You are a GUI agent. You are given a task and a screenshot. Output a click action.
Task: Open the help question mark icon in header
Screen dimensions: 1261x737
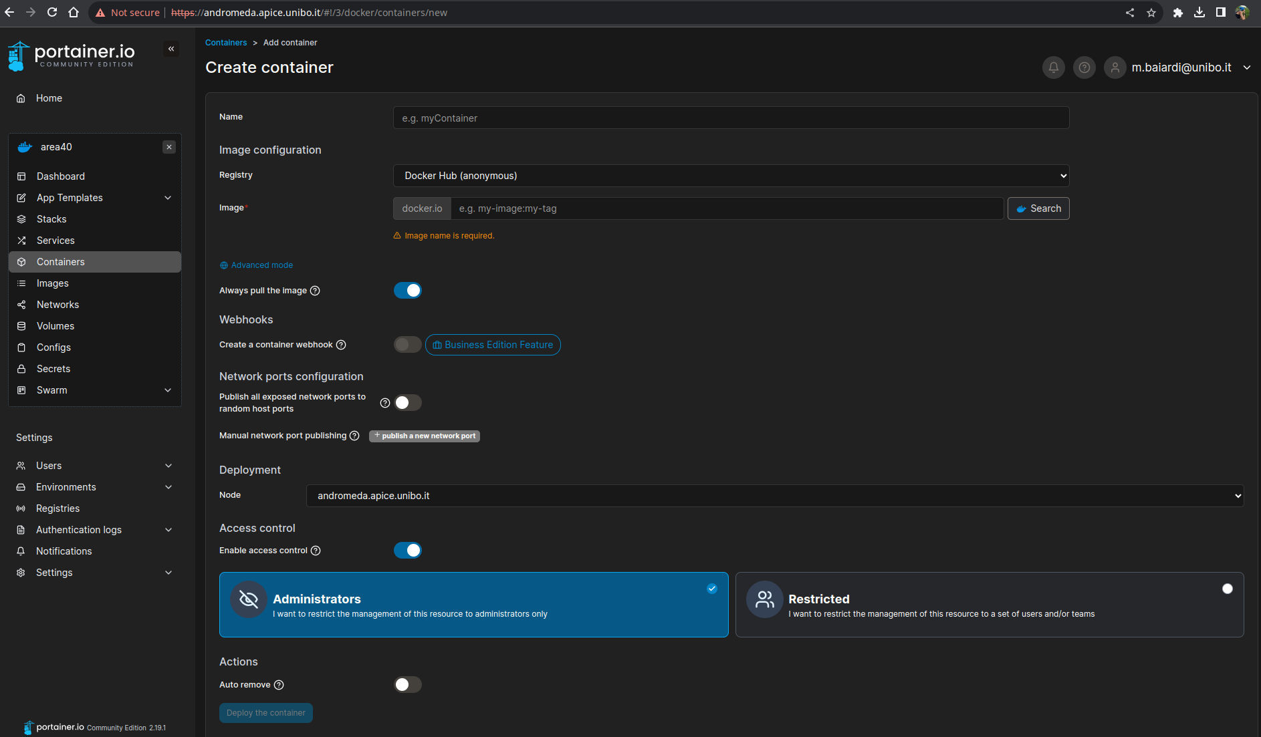tap(1084, 67)
